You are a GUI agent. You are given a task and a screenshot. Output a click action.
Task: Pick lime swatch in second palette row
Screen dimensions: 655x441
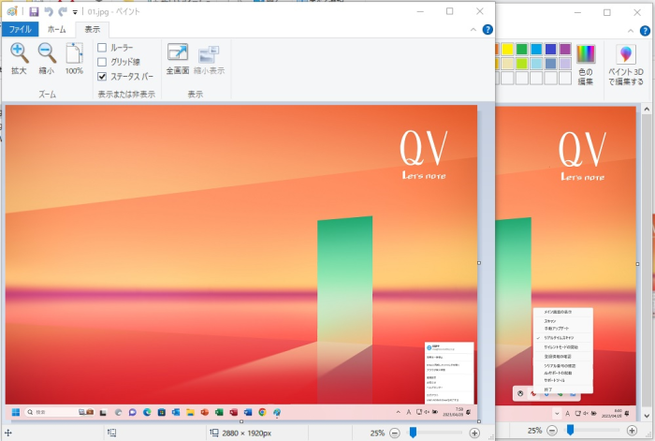(522, 64)
